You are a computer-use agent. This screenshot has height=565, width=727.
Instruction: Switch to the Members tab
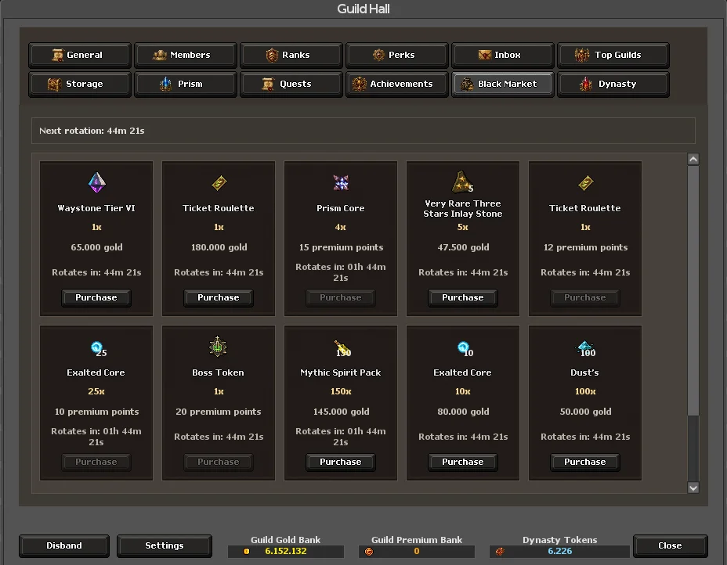(186, 55)
